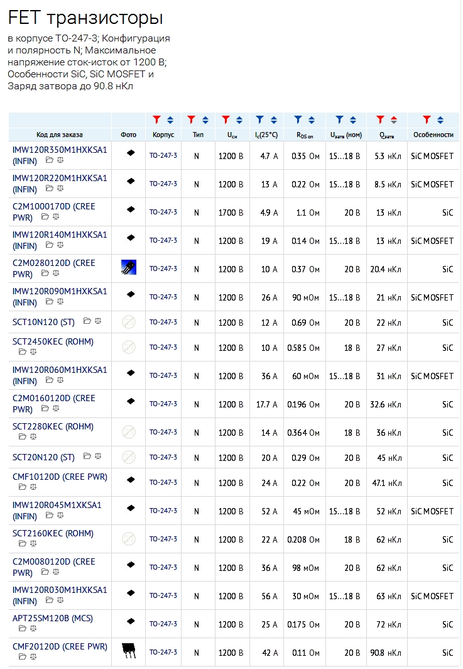Image resolution: width=463 pixels, height=669 pixels.
Task: Click compare scales icon for SCT10N120 (ST)
Action: (x=98, y=321)
